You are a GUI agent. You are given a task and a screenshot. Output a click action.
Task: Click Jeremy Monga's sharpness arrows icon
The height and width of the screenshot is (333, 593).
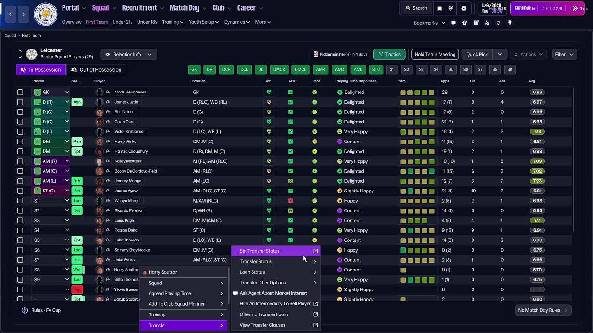pyautogui.click(x=290, y=181)
